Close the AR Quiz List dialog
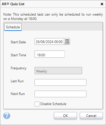This screenshot has height=125, width=106. [x=102, y=4]
